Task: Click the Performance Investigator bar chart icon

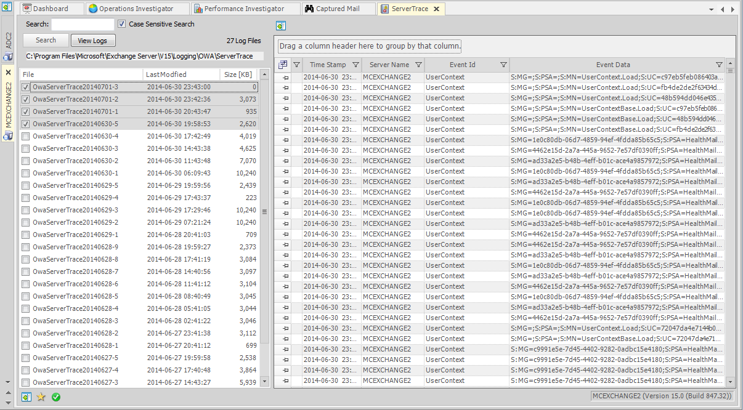Action: pos(198,9)
